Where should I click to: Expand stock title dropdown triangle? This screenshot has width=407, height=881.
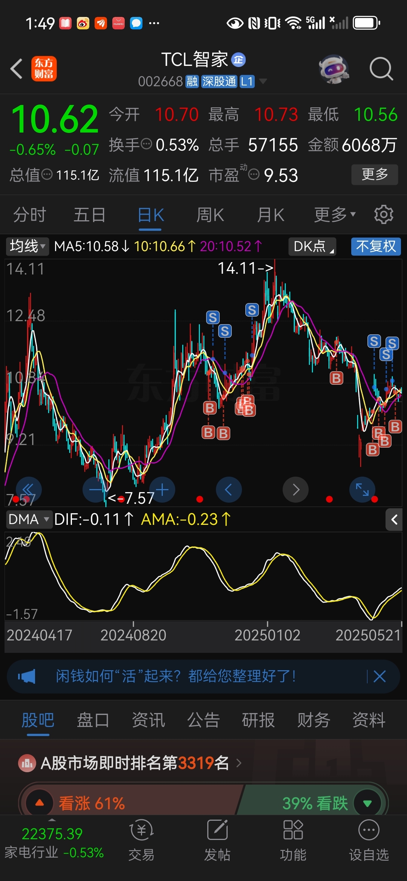pos(263,81)
